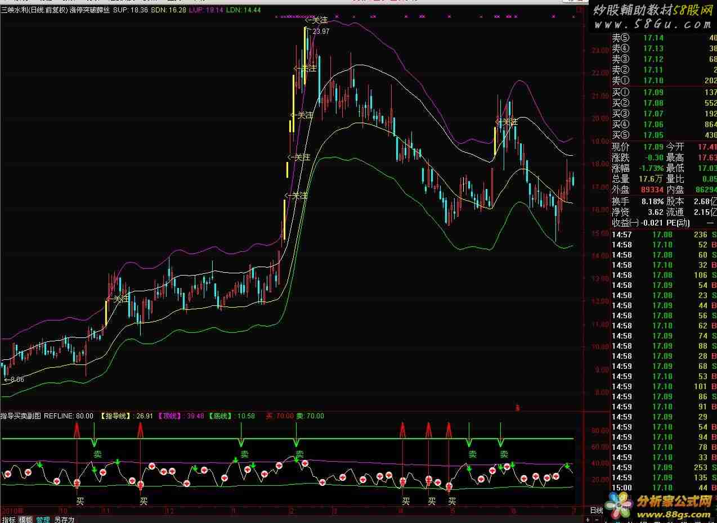
Task: Click the 现价 17.09 value
Action: coord(653,147)
